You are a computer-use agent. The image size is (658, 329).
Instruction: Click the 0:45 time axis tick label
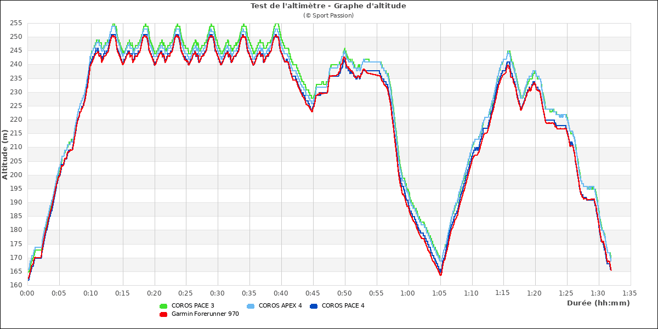pos(313,293)
